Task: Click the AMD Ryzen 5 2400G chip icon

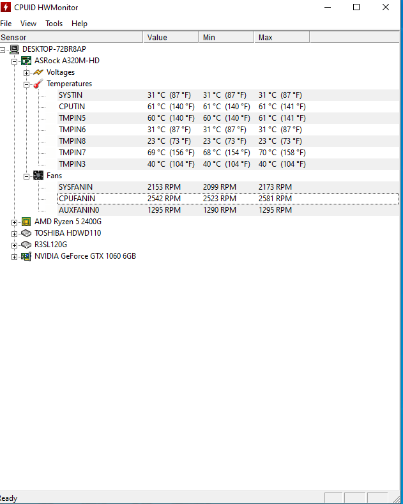Action: tap(26, 222)
